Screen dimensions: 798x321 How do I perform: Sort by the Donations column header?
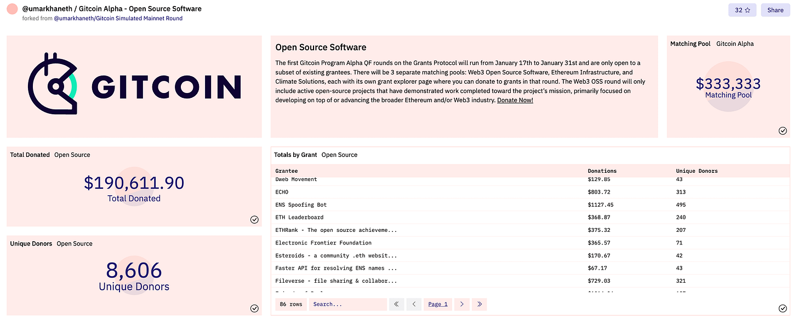[x=602, y=171]
